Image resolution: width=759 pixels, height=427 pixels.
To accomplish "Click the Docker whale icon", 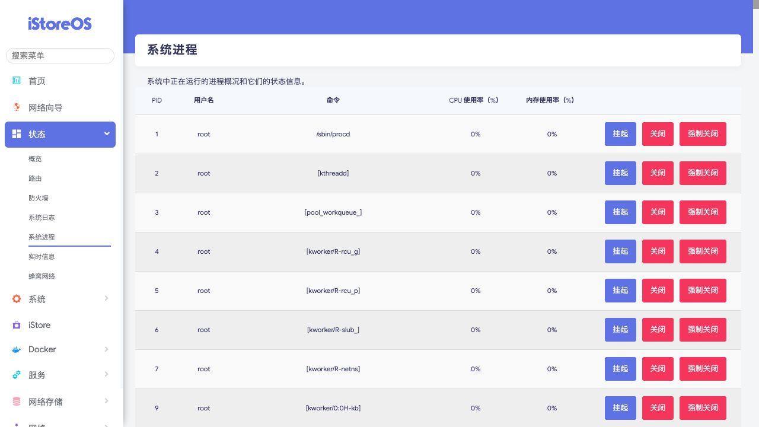I will tap(17, 350).
